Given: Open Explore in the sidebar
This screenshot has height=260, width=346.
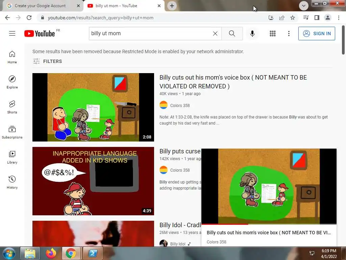Looking at the screenshot, I should click(x=12, y=82).
